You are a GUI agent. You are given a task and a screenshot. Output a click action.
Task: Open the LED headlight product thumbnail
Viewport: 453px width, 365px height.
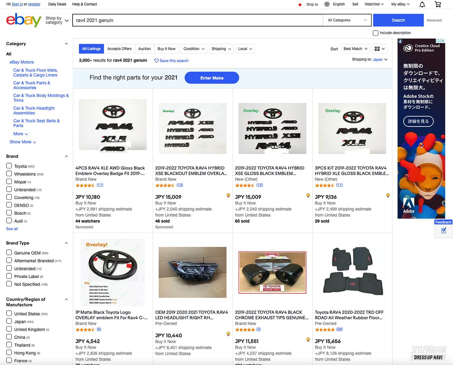(193, 272)
